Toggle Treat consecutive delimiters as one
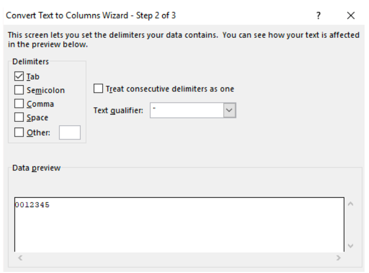369x273 pixels. click(98, 89)
